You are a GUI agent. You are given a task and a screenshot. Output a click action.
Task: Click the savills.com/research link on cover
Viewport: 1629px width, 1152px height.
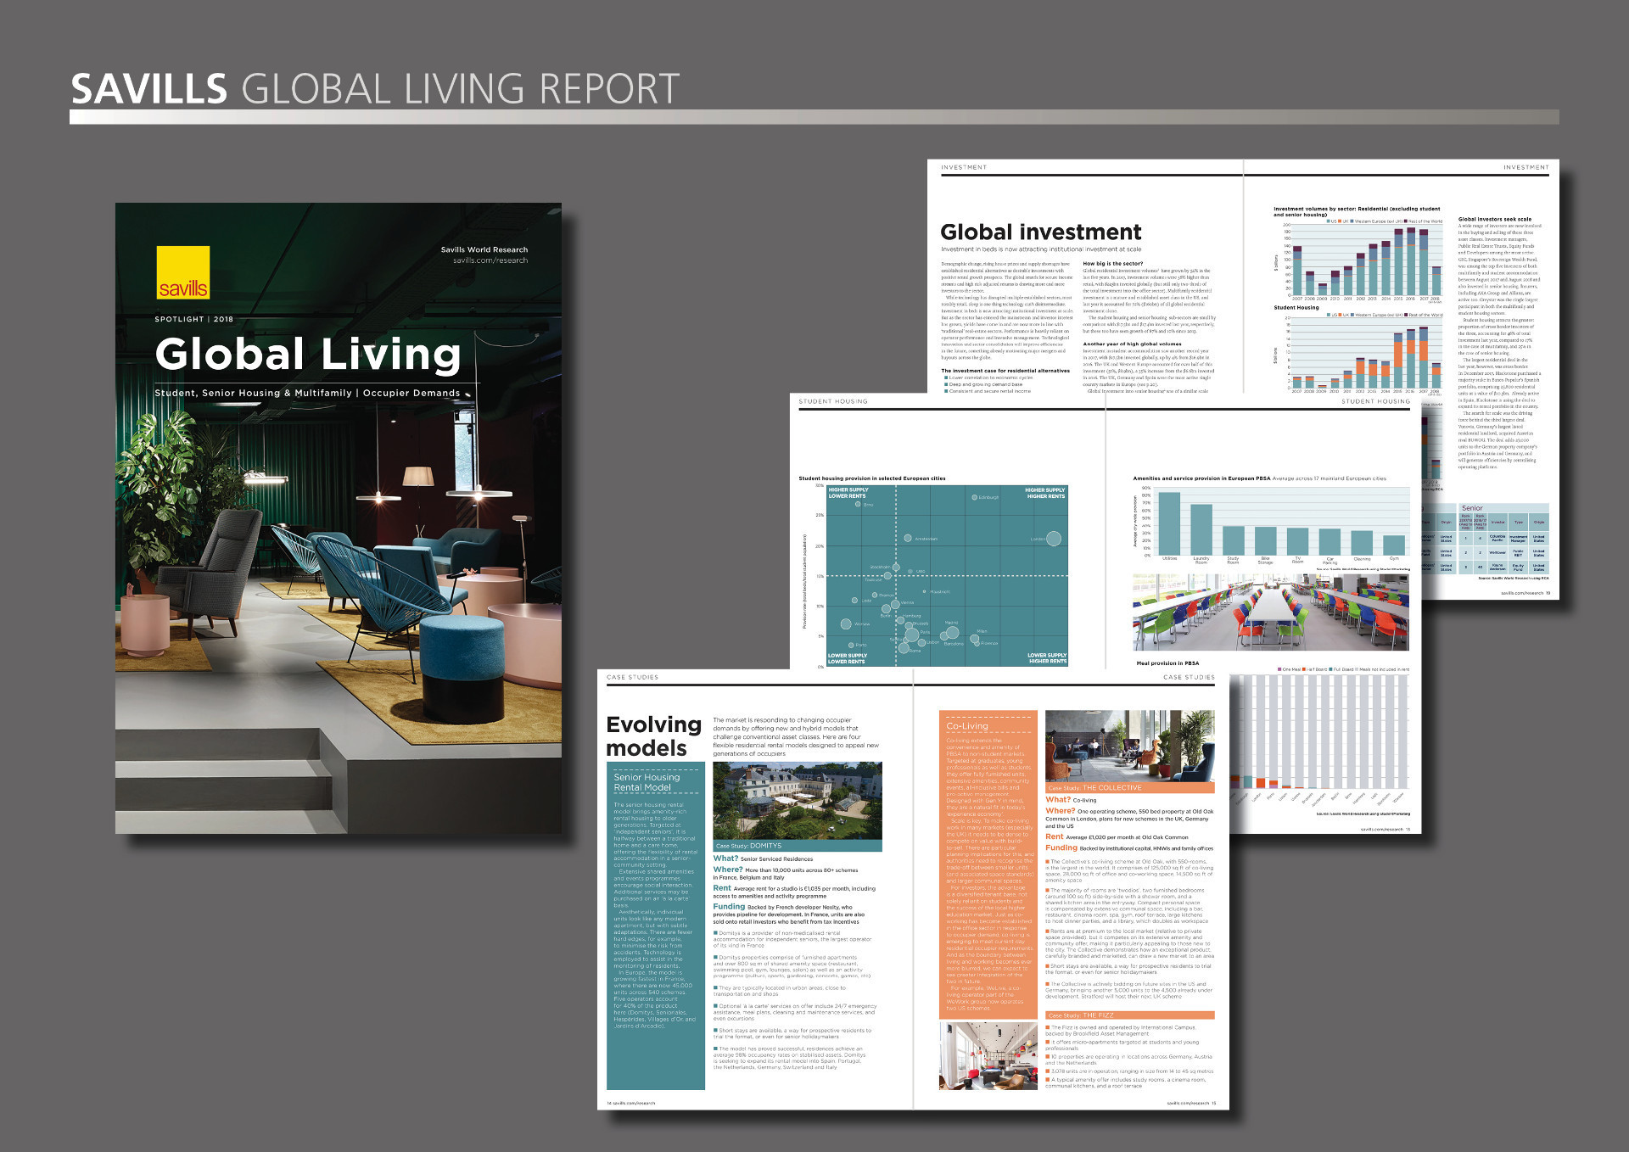490,260
